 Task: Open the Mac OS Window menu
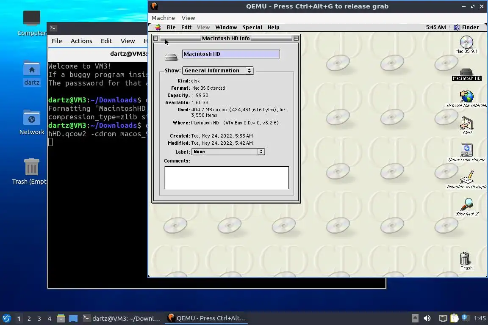[226, 28]
